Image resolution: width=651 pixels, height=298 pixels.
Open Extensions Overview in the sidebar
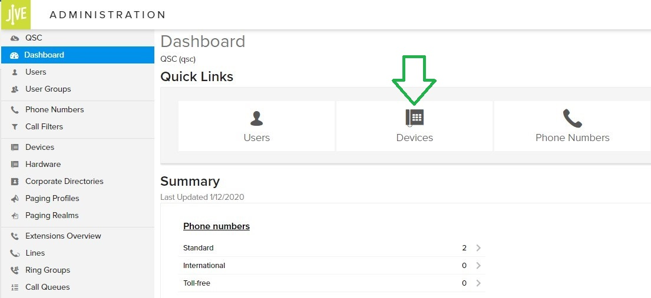63,236
